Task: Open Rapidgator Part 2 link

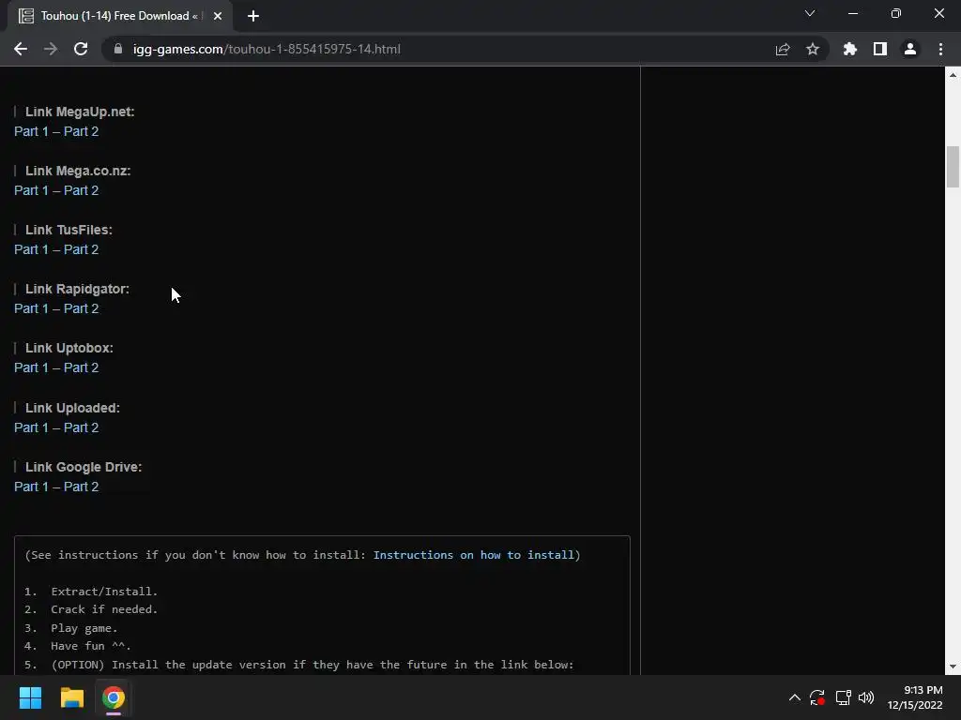Action: click(x=81, y=308)
